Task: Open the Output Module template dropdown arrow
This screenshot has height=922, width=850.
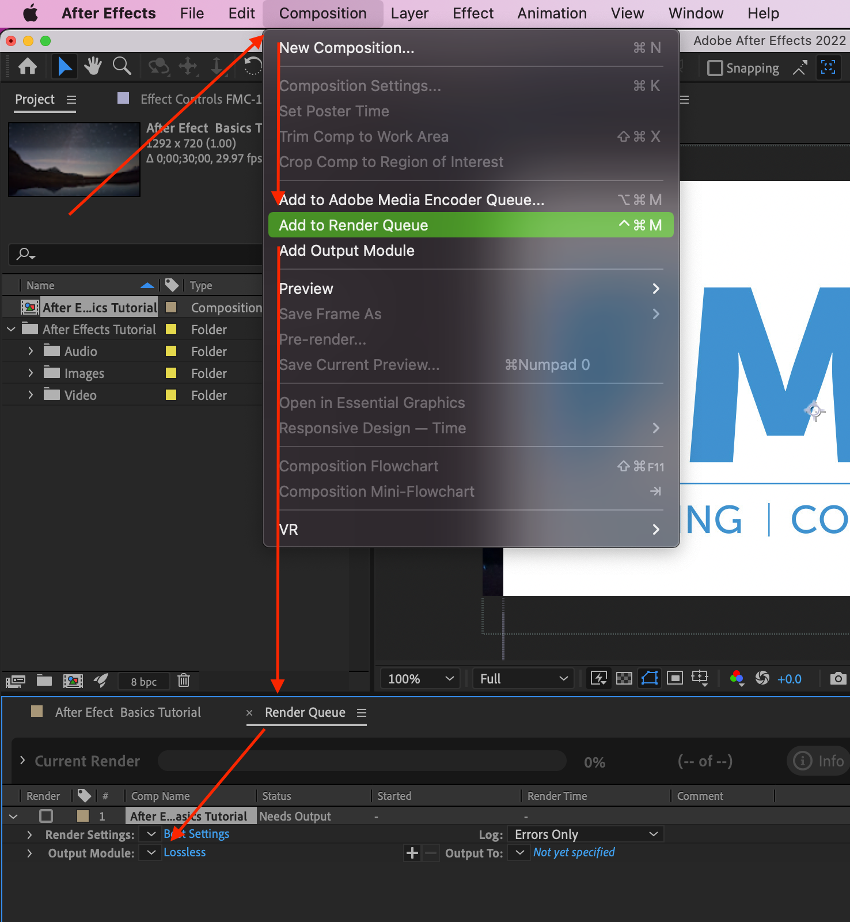Action: 151,852
